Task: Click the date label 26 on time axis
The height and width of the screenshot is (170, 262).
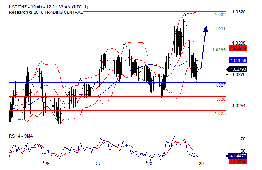Action: click(x=47, y=164)
